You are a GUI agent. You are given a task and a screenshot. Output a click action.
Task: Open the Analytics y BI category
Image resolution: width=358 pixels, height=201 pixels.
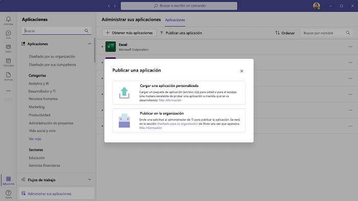(38, 83)
